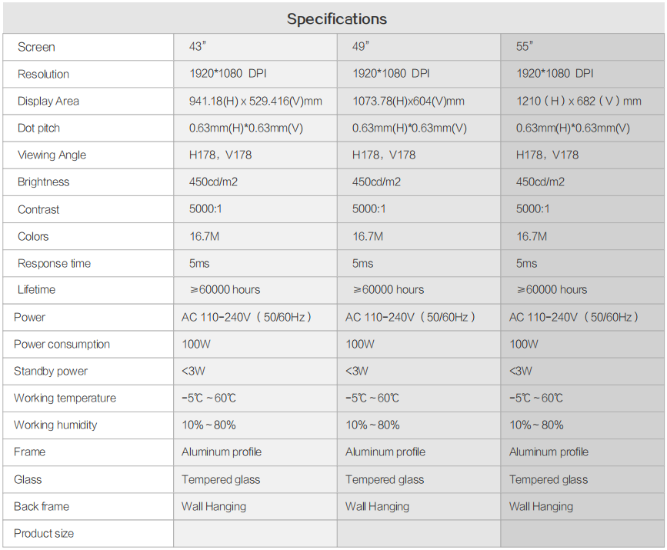Screen dimensions: 667x550
Task: Click the Specifications table heading
Action: pyautogui.click(x=336, y=19)
